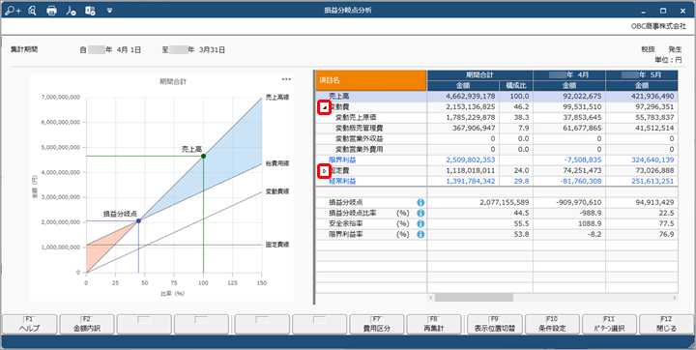Screen dimensions: 696x350
Task: Click the 2,509,802,353 marginal profit cell
Action: pos(463,160)
